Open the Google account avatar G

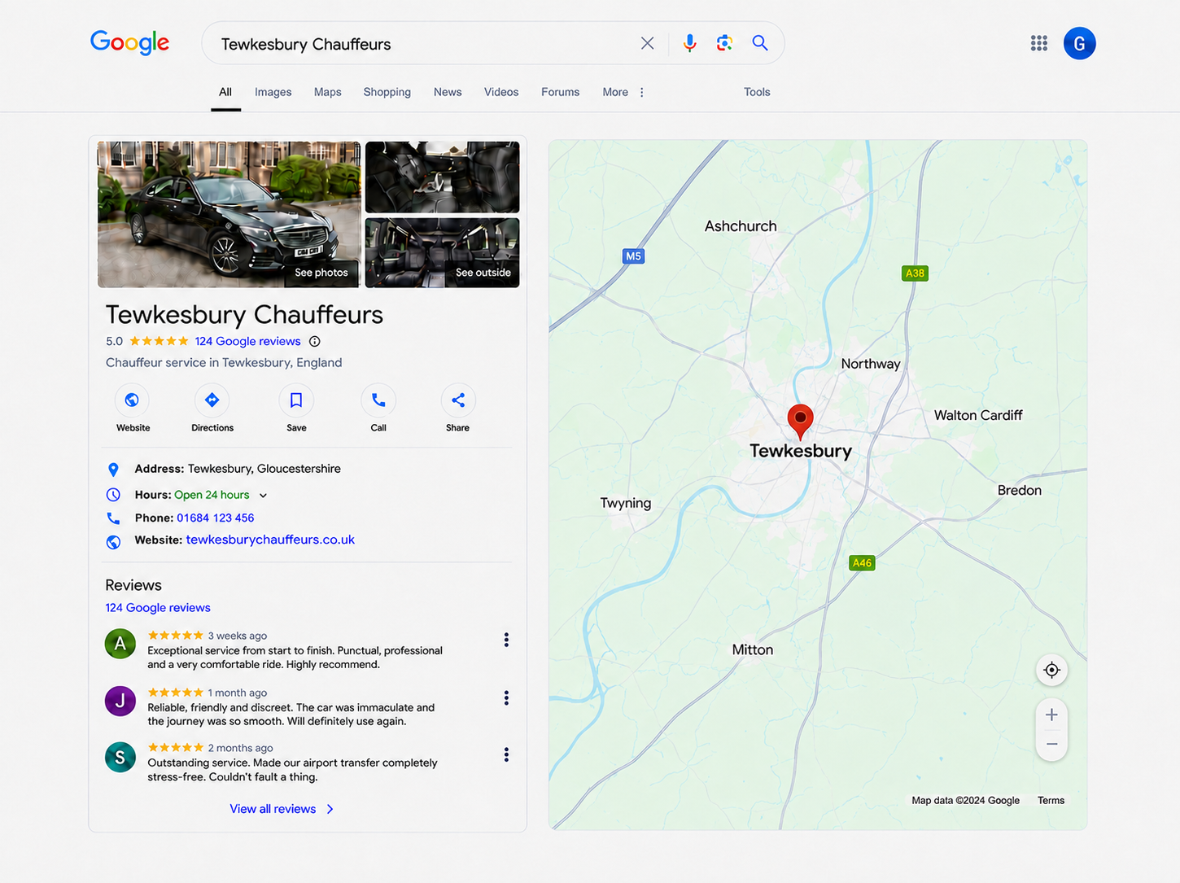pos(1079,43)
